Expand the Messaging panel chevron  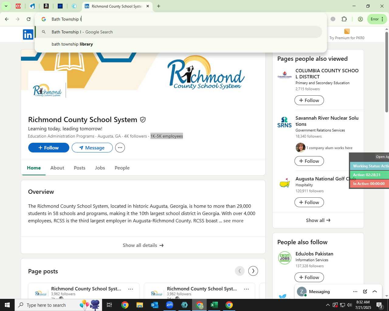point(375,292)
